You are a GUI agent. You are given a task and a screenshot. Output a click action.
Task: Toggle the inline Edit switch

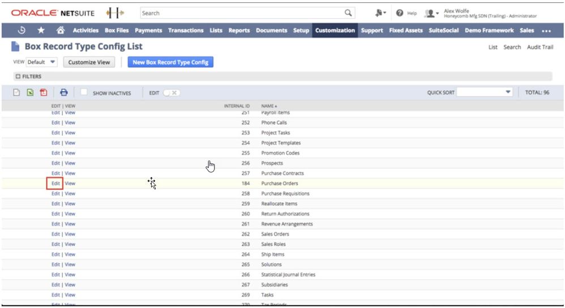tap(172, 93)
